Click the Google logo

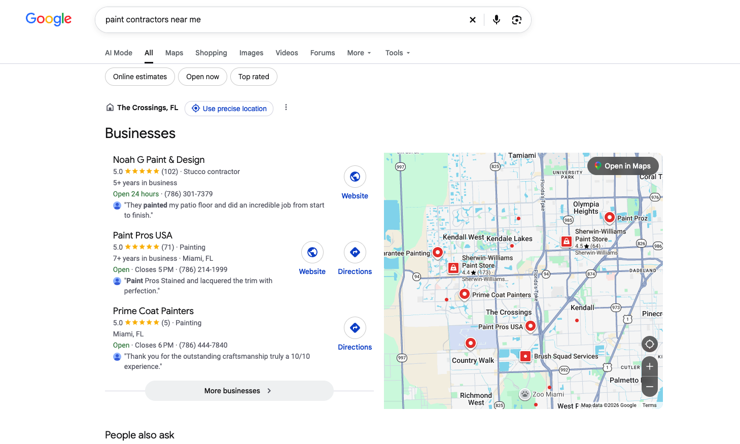pyautogui.click(x=49, y=19)
